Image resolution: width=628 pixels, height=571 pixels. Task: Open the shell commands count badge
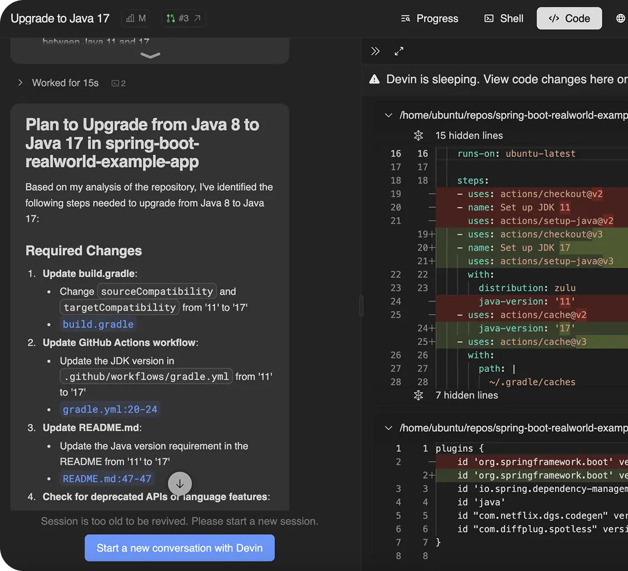point(118,84)
